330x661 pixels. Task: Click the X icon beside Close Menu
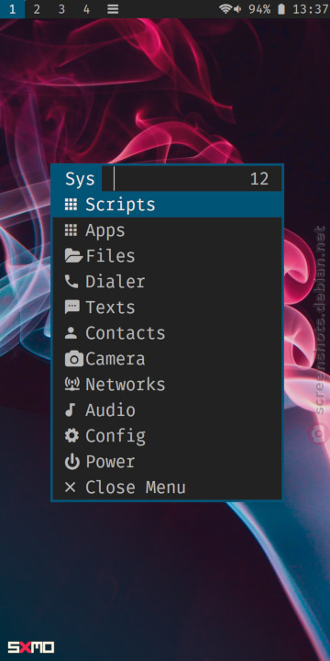(x=71, y=487)
